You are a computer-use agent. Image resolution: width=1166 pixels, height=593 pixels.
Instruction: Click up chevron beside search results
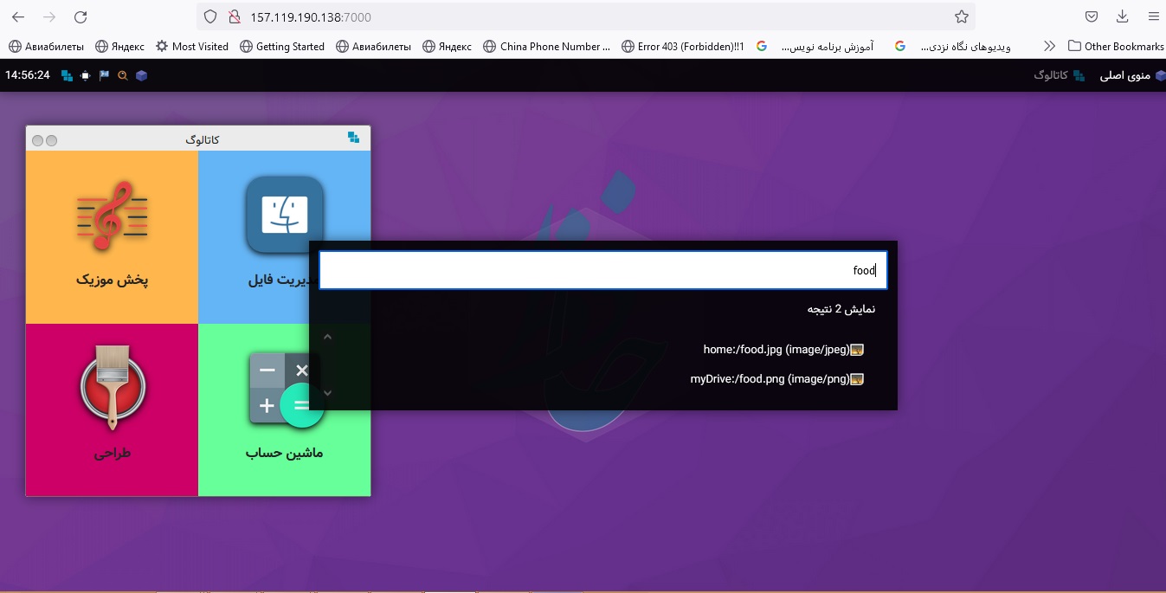(x=327, y=337)
